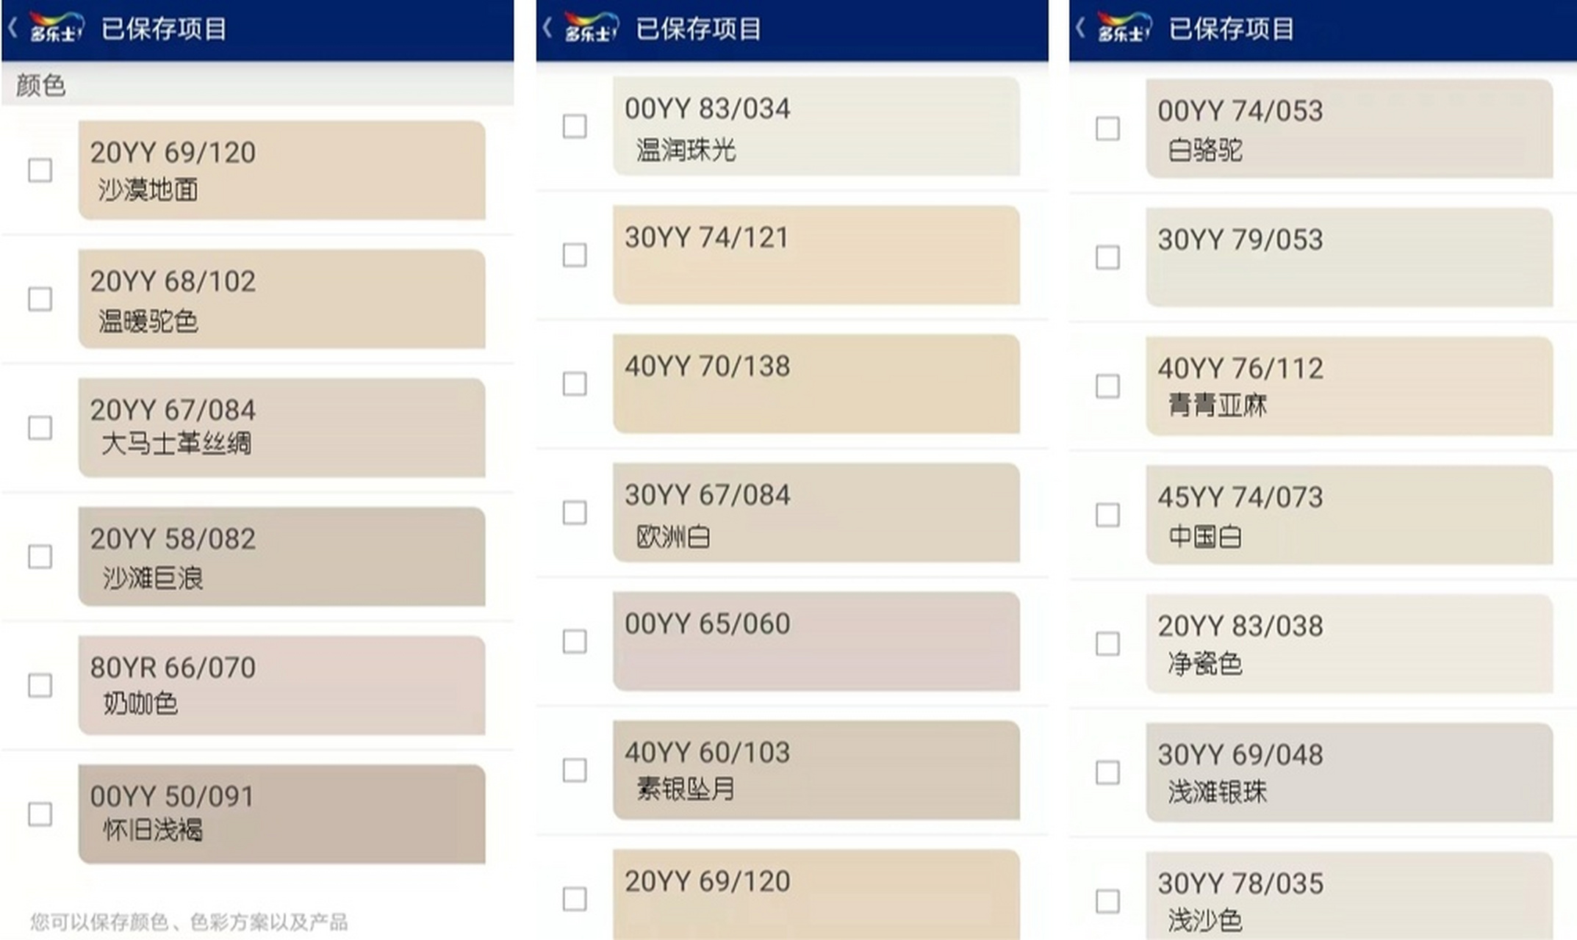Select the 00YY 50/091 怀旧浅褐 swatch

click(x=281, y=814)
